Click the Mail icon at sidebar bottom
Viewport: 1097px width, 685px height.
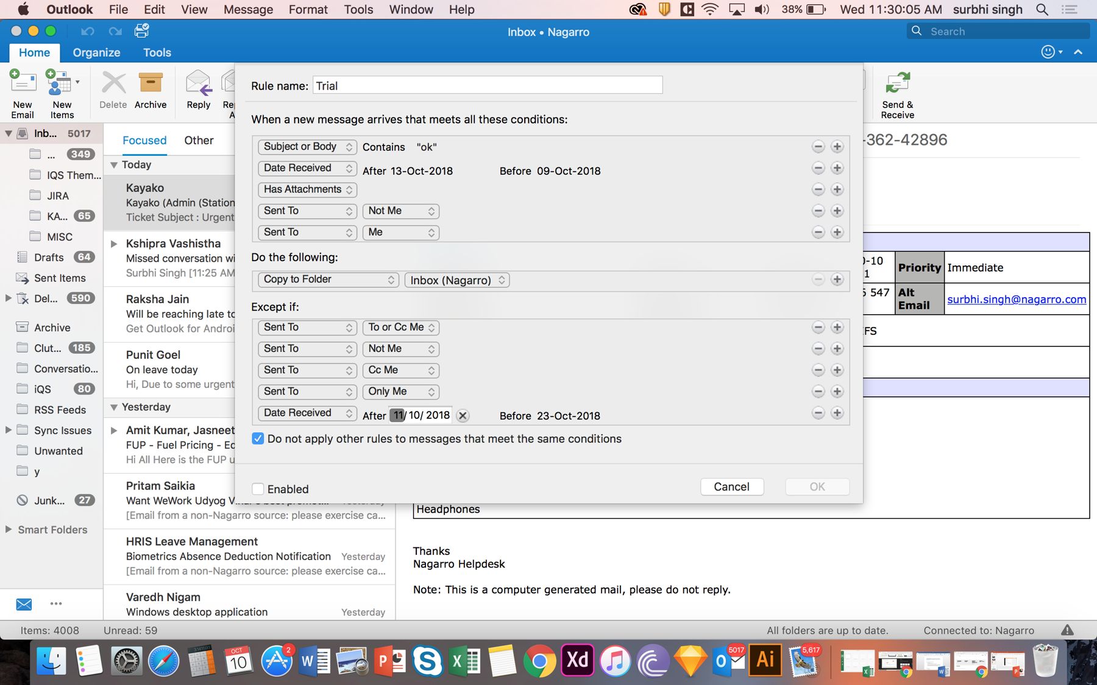[x=24, y=604]
